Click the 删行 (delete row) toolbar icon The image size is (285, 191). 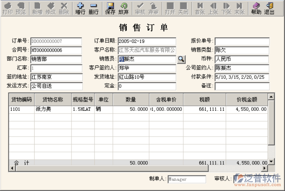click(x=94, y=8)
